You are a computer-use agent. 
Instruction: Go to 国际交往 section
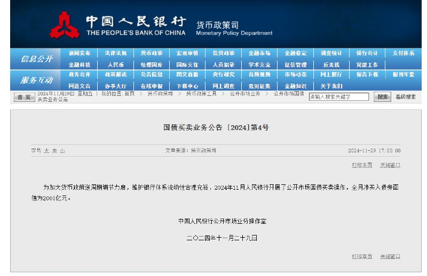tap(187, 64)
